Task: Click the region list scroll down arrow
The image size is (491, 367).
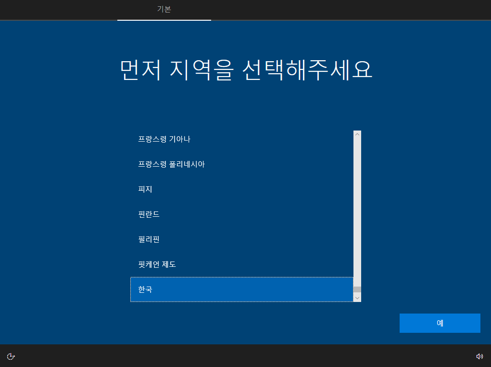Action: point(357,298)
